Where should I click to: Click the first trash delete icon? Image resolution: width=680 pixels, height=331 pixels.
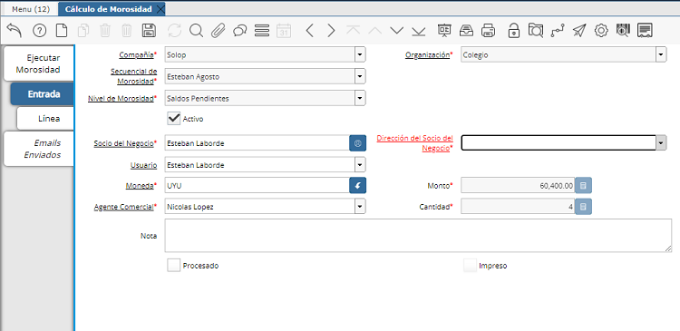pyautogui.click(x=105, y=30)
